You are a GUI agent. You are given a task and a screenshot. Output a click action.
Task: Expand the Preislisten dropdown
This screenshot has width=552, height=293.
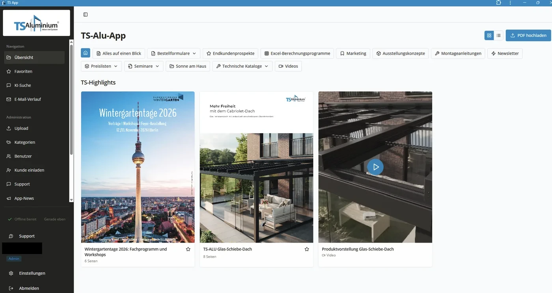click(101, 66)
